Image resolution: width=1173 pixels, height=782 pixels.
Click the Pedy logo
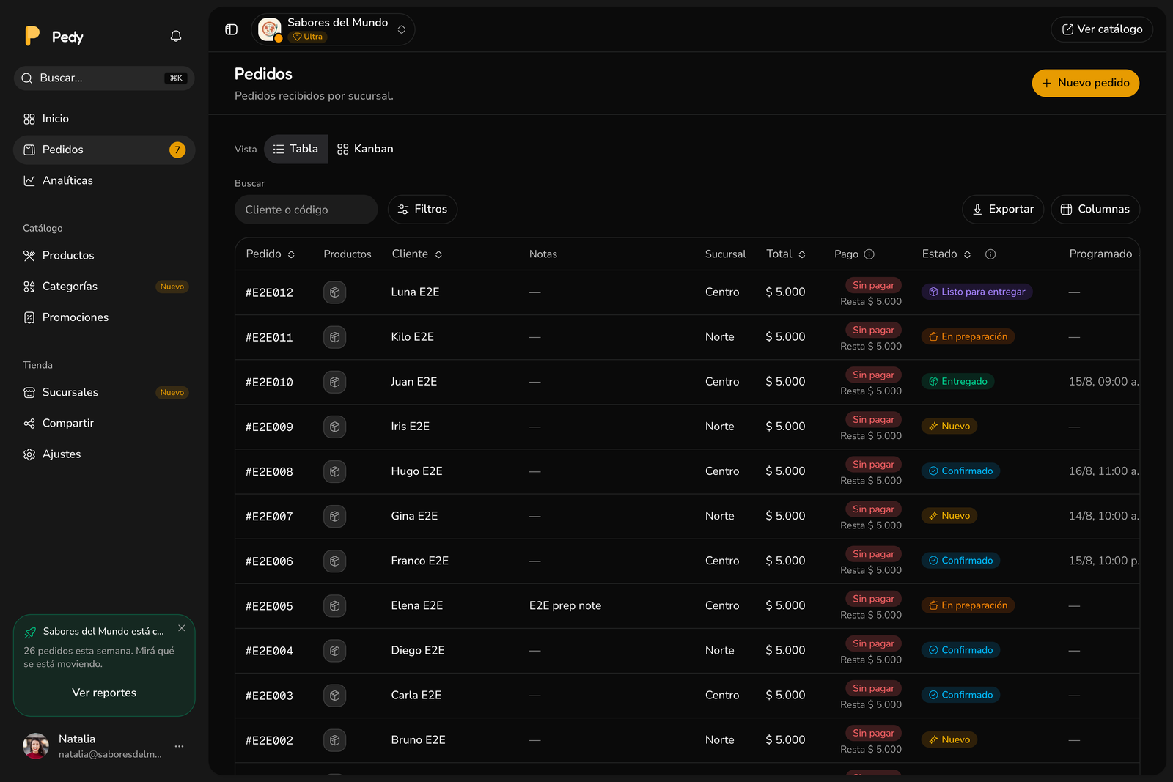(54, 37)
